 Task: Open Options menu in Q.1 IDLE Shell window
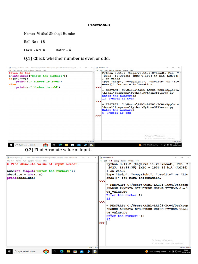(118, 70)
